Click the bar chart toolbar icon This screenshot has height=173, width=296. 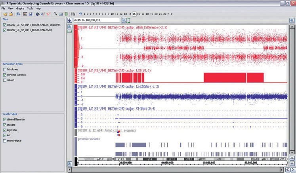click(x=61, y=14)
